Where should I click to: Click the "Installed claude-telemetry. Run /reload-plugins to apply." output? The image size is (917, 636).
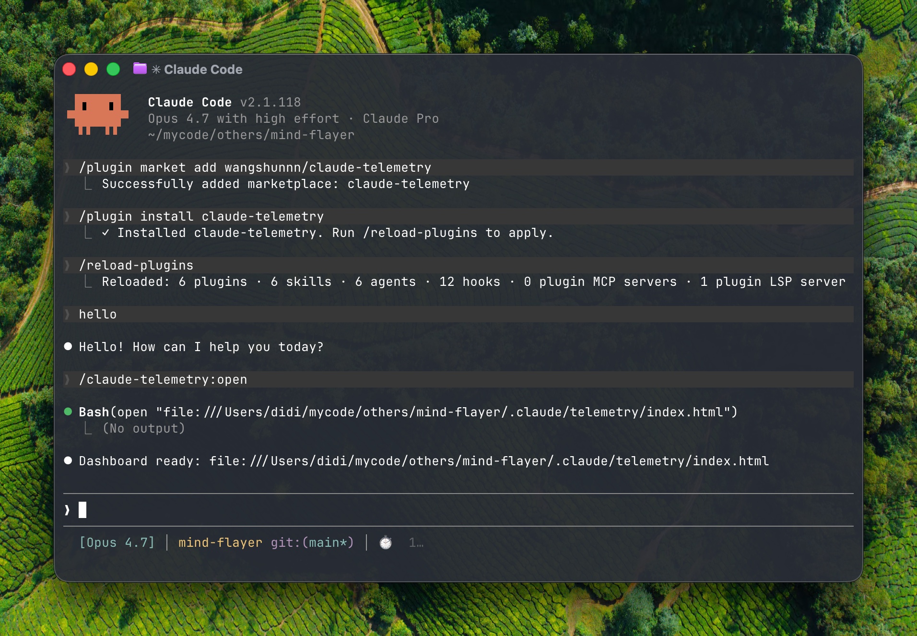tap(336, 233)
